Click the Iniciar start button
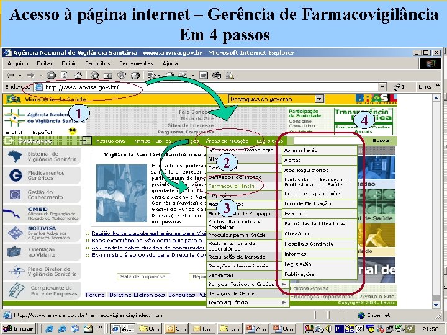 (x=19, y=329)
